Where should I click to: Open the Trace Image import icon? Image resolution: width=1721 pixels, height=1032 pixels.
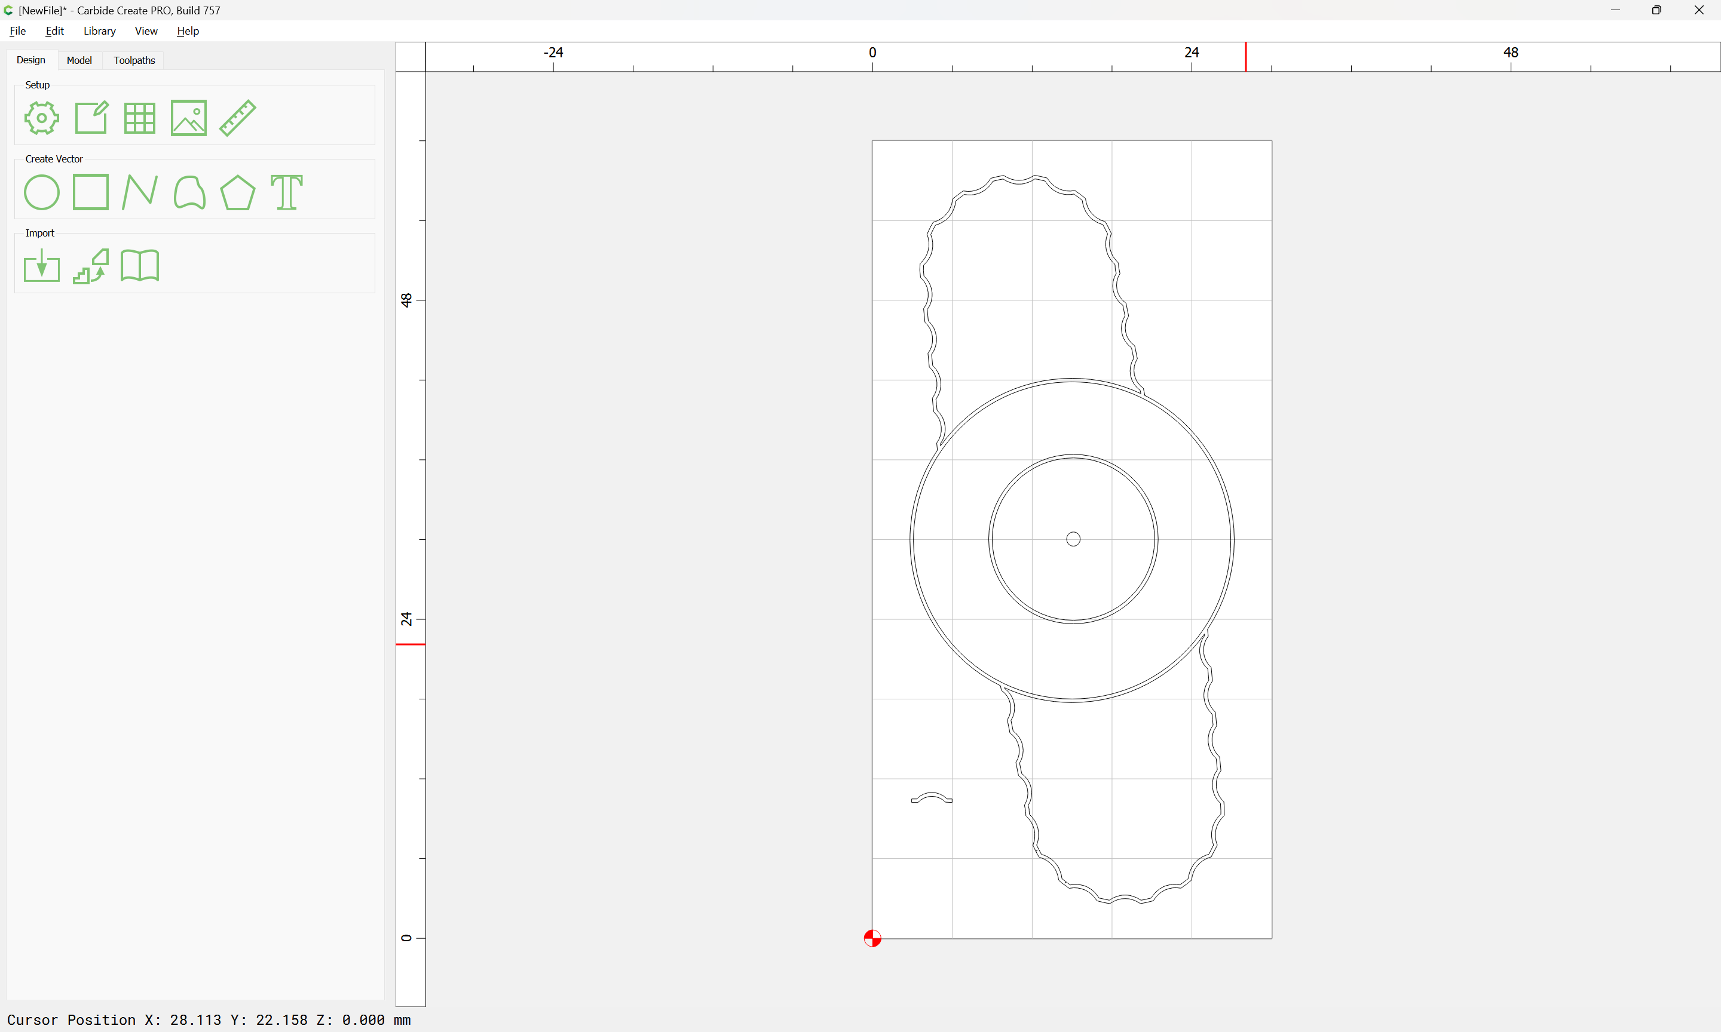coord(91,266)
